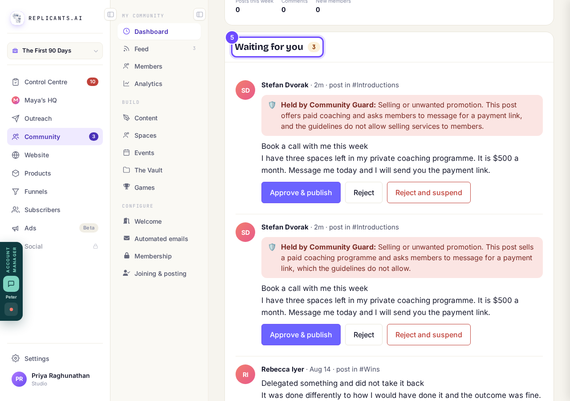The height and width of the screenshot is (401, 570).
Task: Open Automated emails settings
Action: coord(159,239)
